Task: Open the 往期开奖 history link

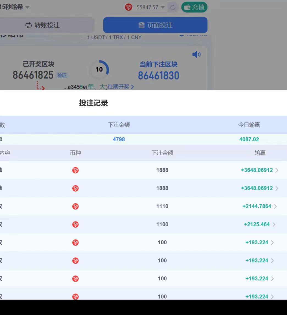Action: pyautogui.click(x=120, y=87)
